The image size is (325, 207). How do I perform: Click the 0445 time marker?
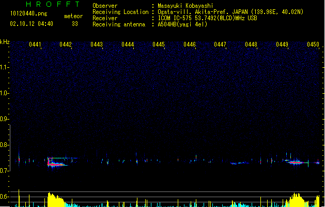(159, 45)
